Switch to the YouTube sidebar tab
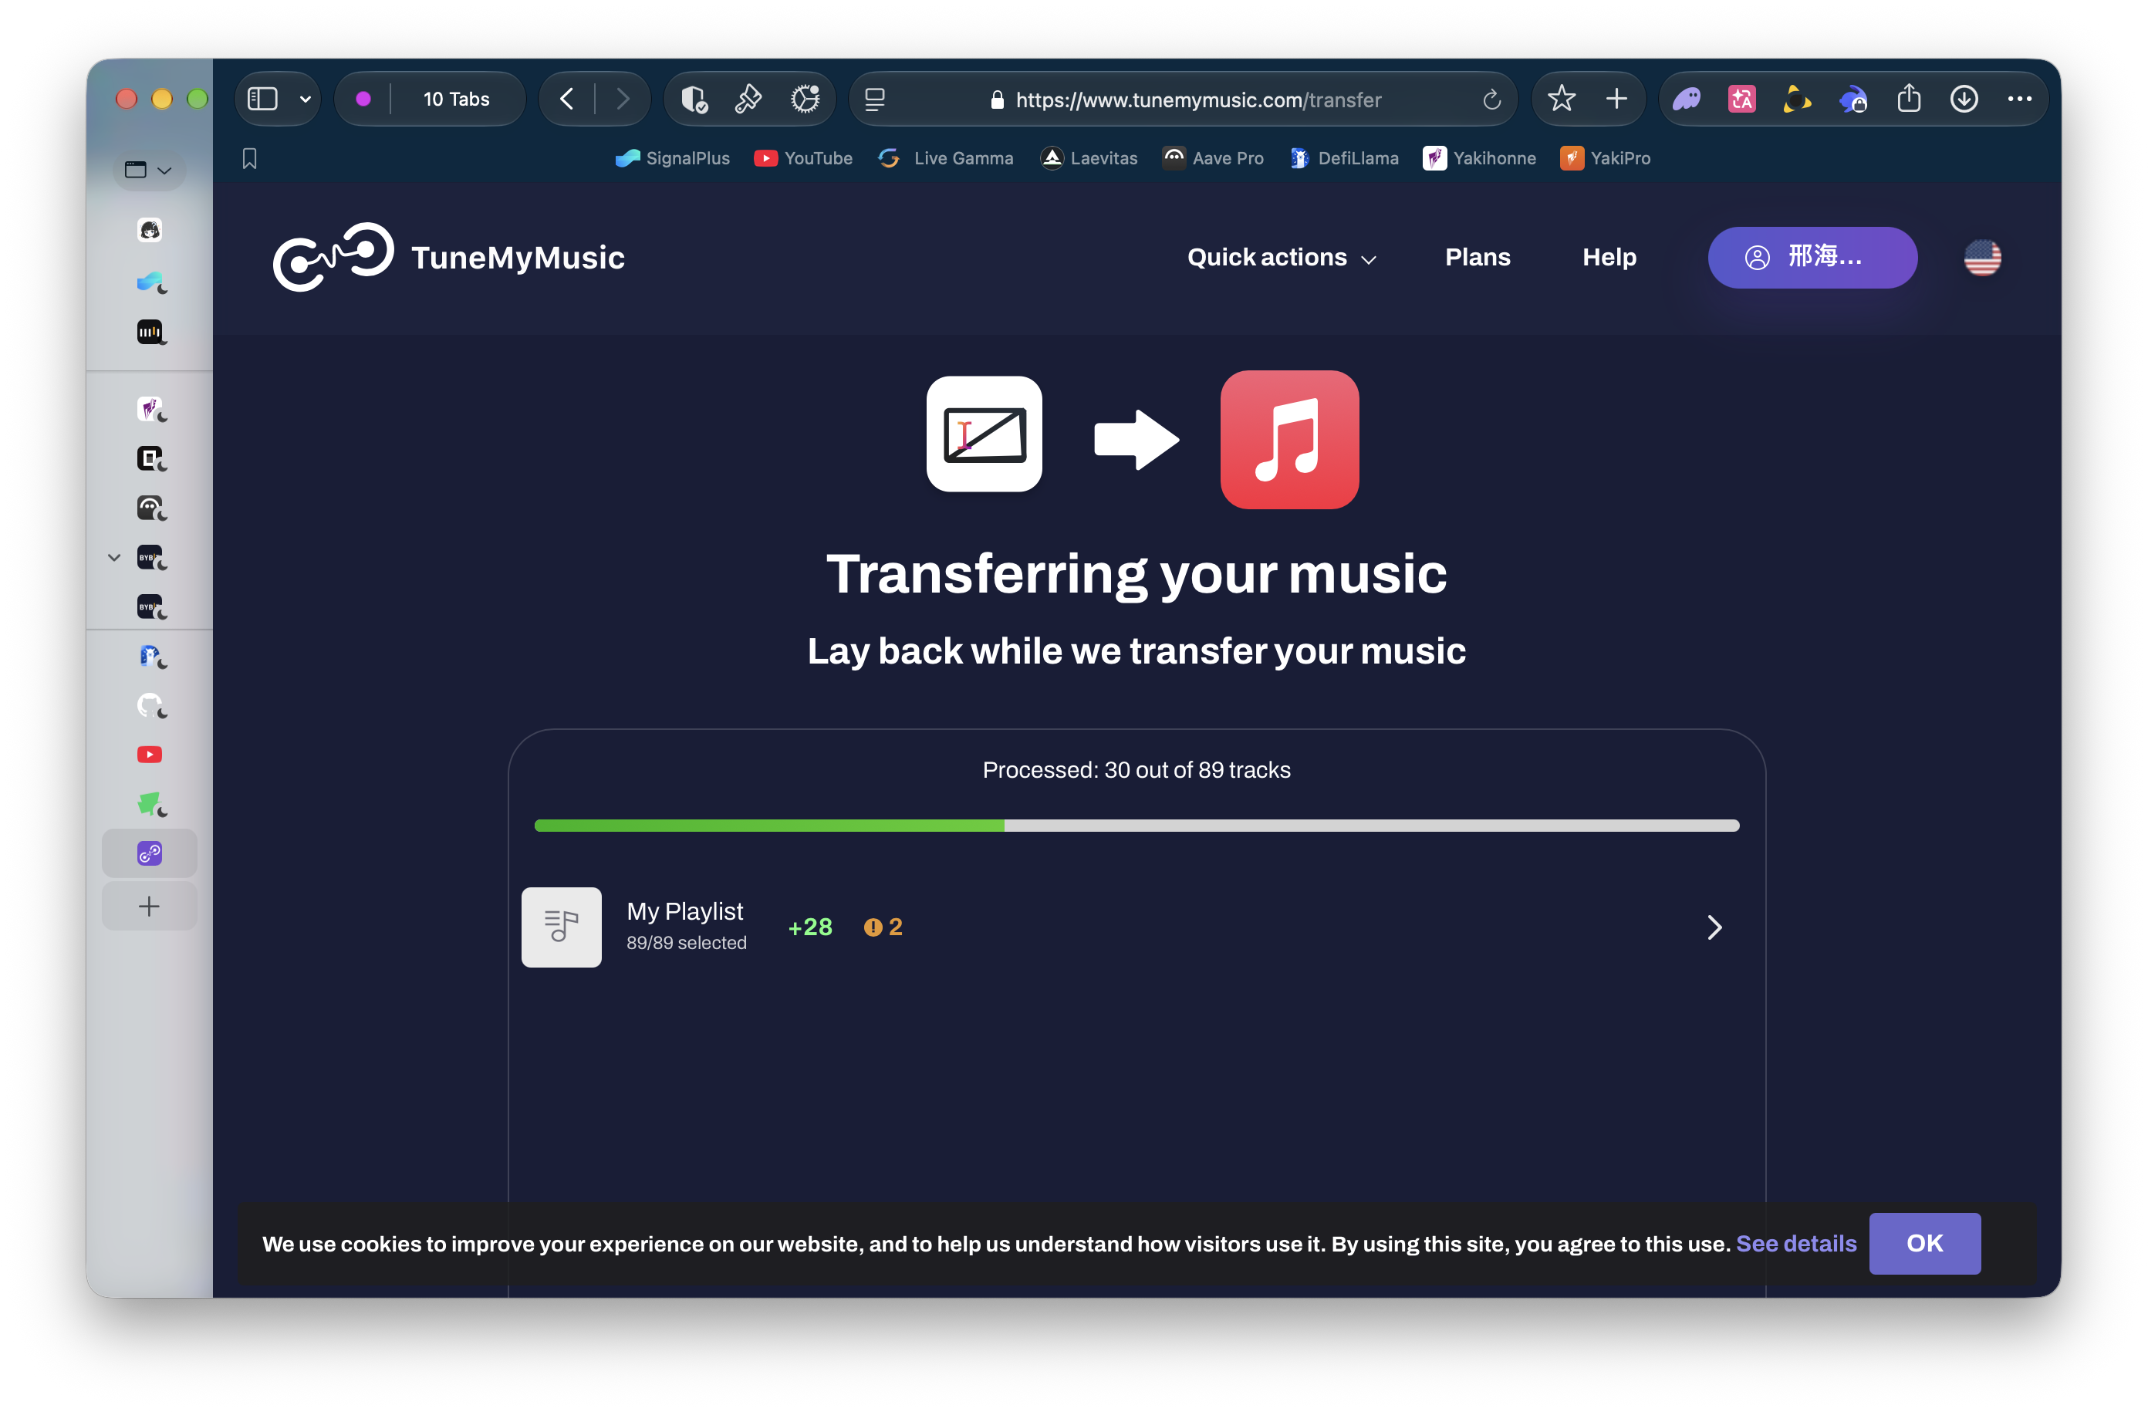Viewport: 2148px width, 1412px height. (150, 754)
